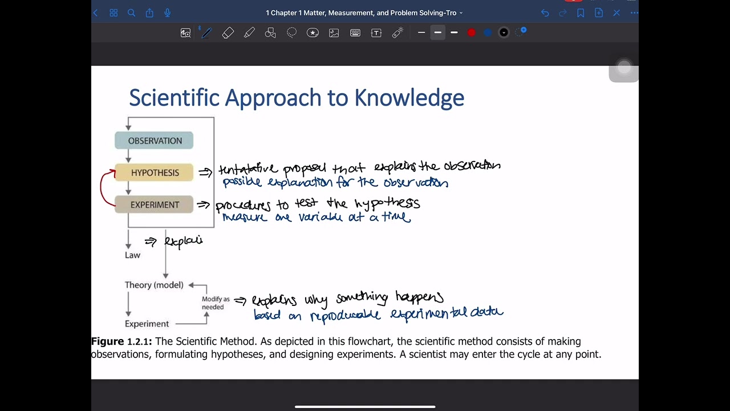Select the zoom window tool
730x411 pixels.
pyautogui.click(x=185, y=33)
